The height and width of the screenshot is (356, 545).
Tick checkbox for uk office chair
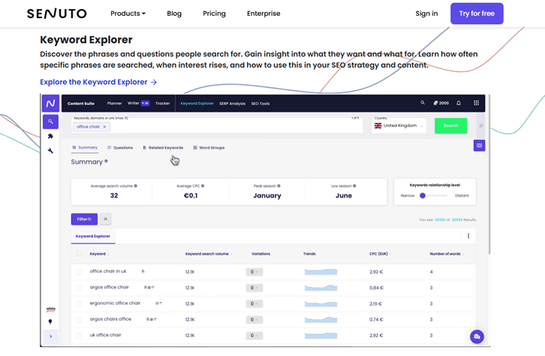(x=80, y=336)
